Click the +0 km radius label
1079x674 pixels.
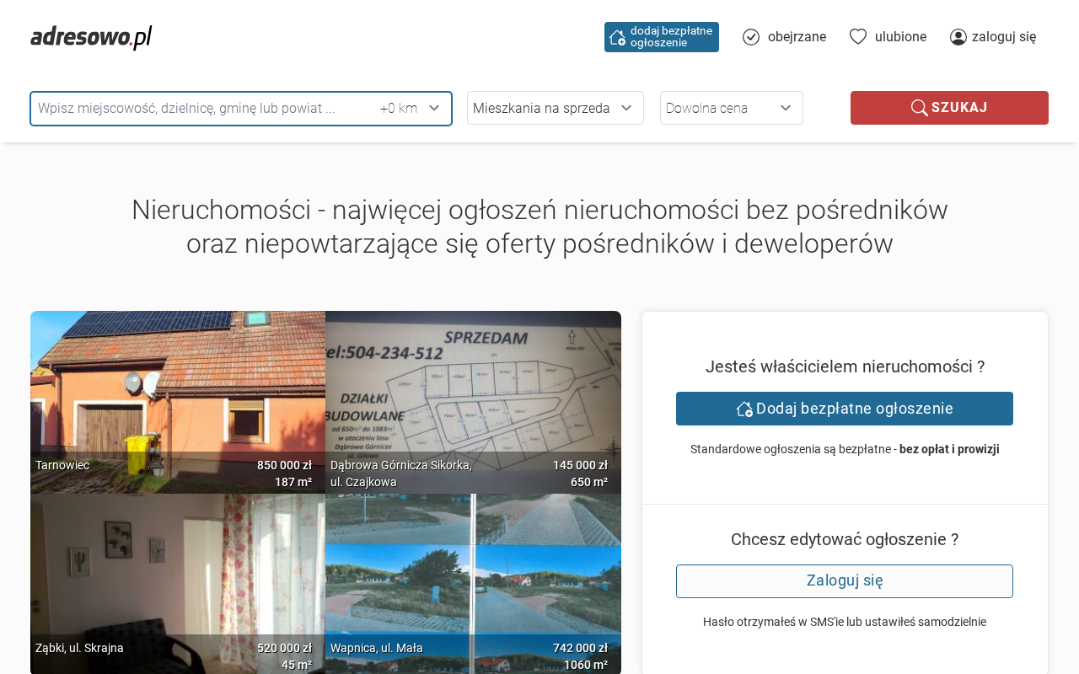398,109
